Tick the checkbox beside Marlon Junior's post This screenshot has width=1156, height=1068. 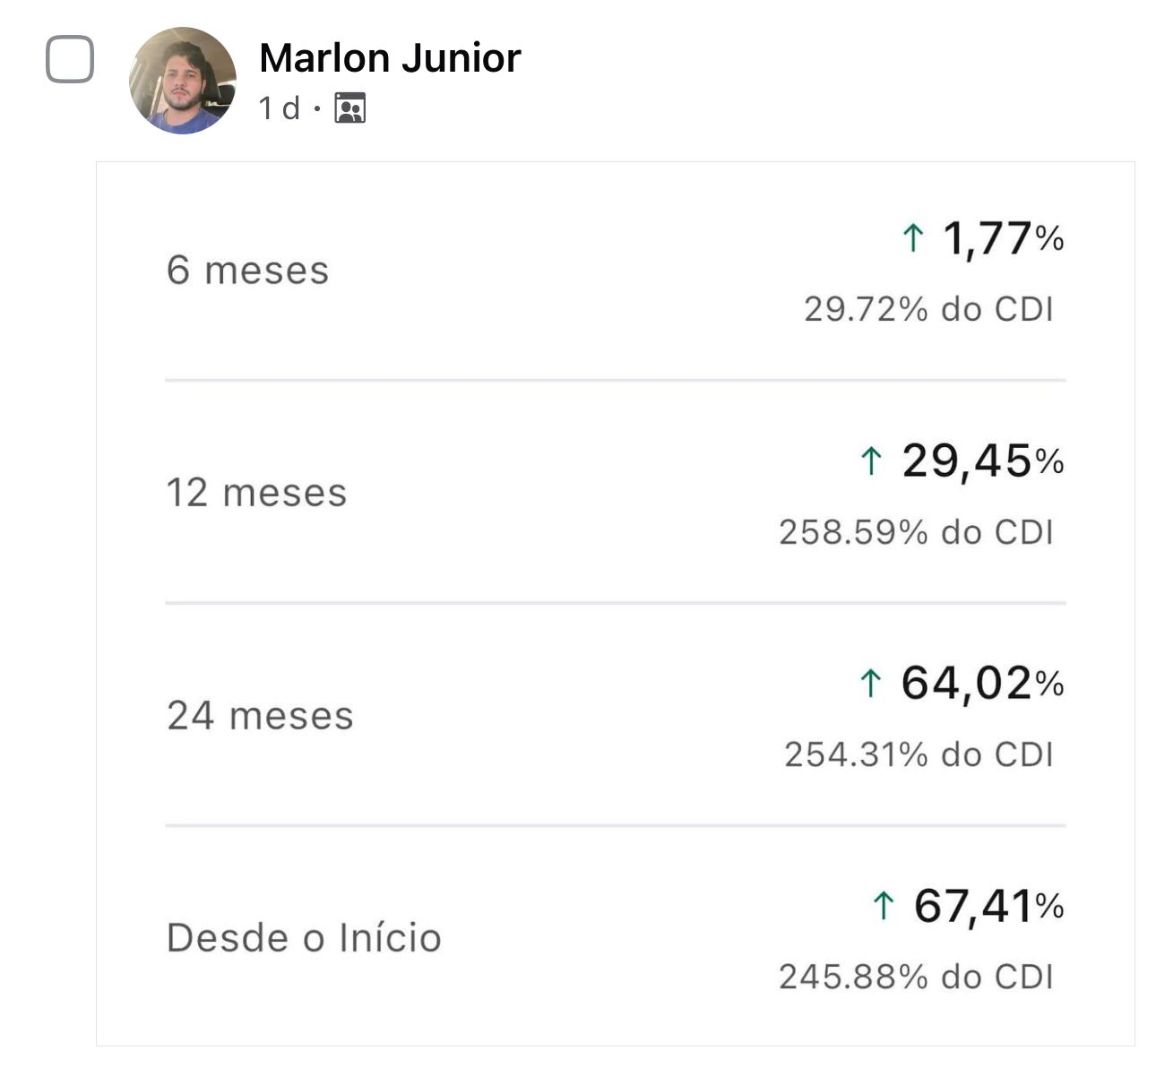(x=70, y=59)
